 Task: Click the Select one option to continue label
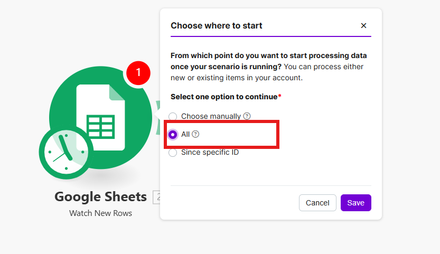click(x=224, y=97)
